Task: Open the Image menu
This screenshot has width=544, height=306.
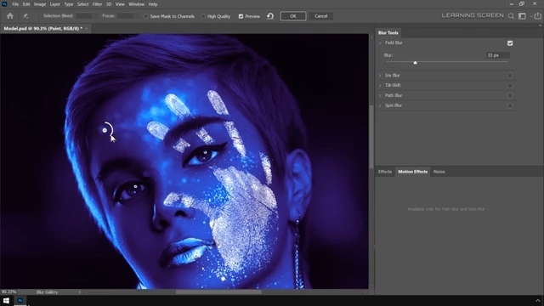Action: 40,4
